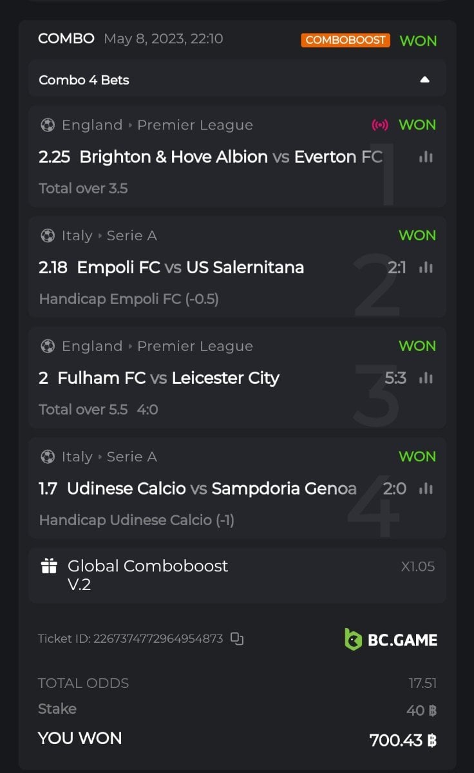Open Fulham FC vs Leicester City match
Viewport: 474px width, 773px height.
pos(168,378)
